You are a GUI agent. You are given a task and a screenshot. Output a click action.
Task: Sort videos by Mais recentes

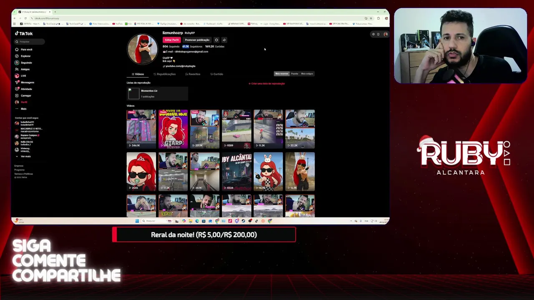282,74
